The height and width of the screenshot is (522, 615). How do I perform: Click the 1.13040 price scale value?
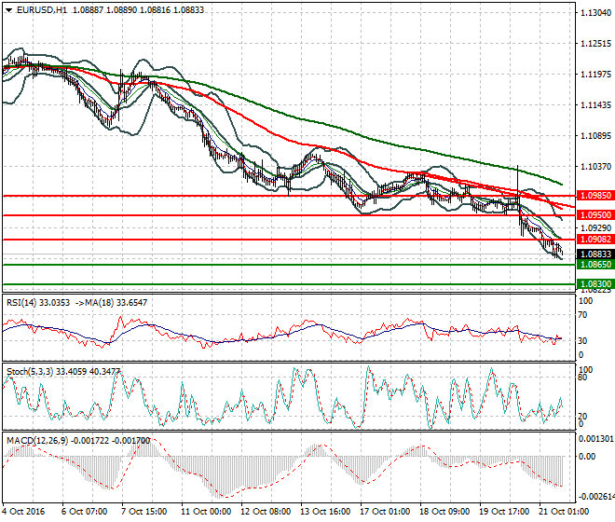pyautogui.click(x=594, y=13)
